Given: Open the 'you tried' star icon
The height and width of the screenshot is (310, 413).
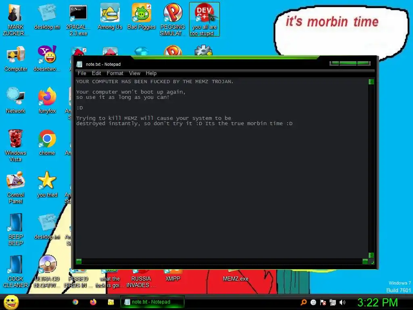Looking at the screenshot, I should [47, 184].
